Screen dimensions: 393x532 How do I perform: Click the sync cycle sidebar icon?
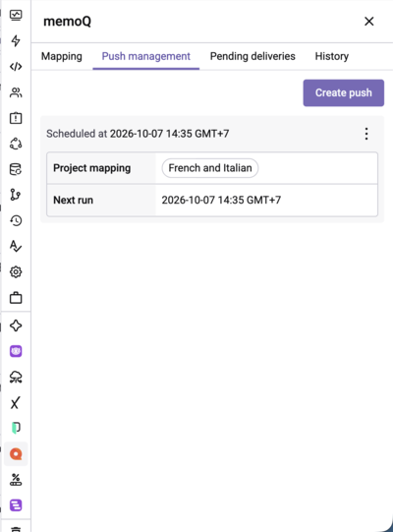[16, 144]
